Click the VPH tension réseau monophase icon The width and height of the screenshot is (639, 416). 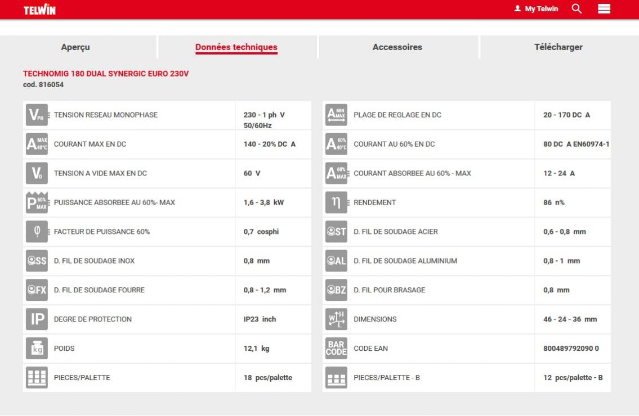[x=37, y=115]
